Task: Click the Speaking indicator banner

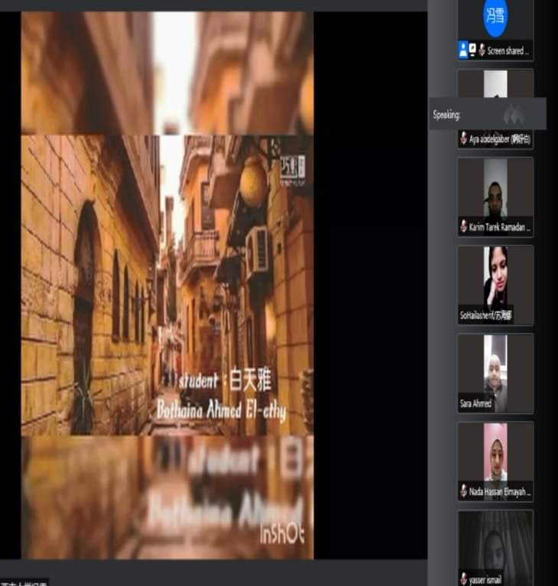Action: pyautogui.click(x=487, y=115)
